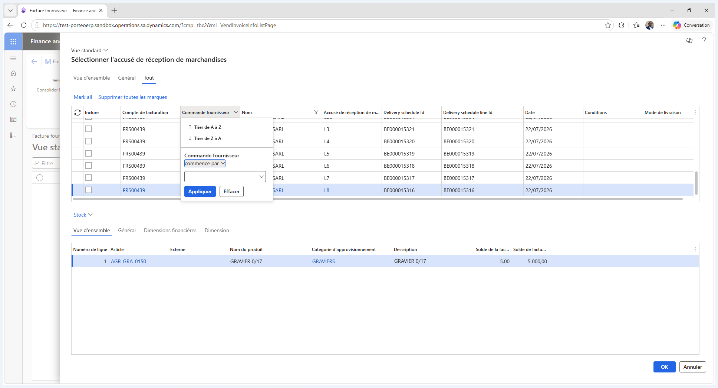Open the Help question mark
718x388 pixels.
pos(704,40)
